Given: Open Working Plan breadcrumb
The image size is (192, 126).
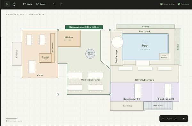Looking at the screenshot, I should click(36, 15).
